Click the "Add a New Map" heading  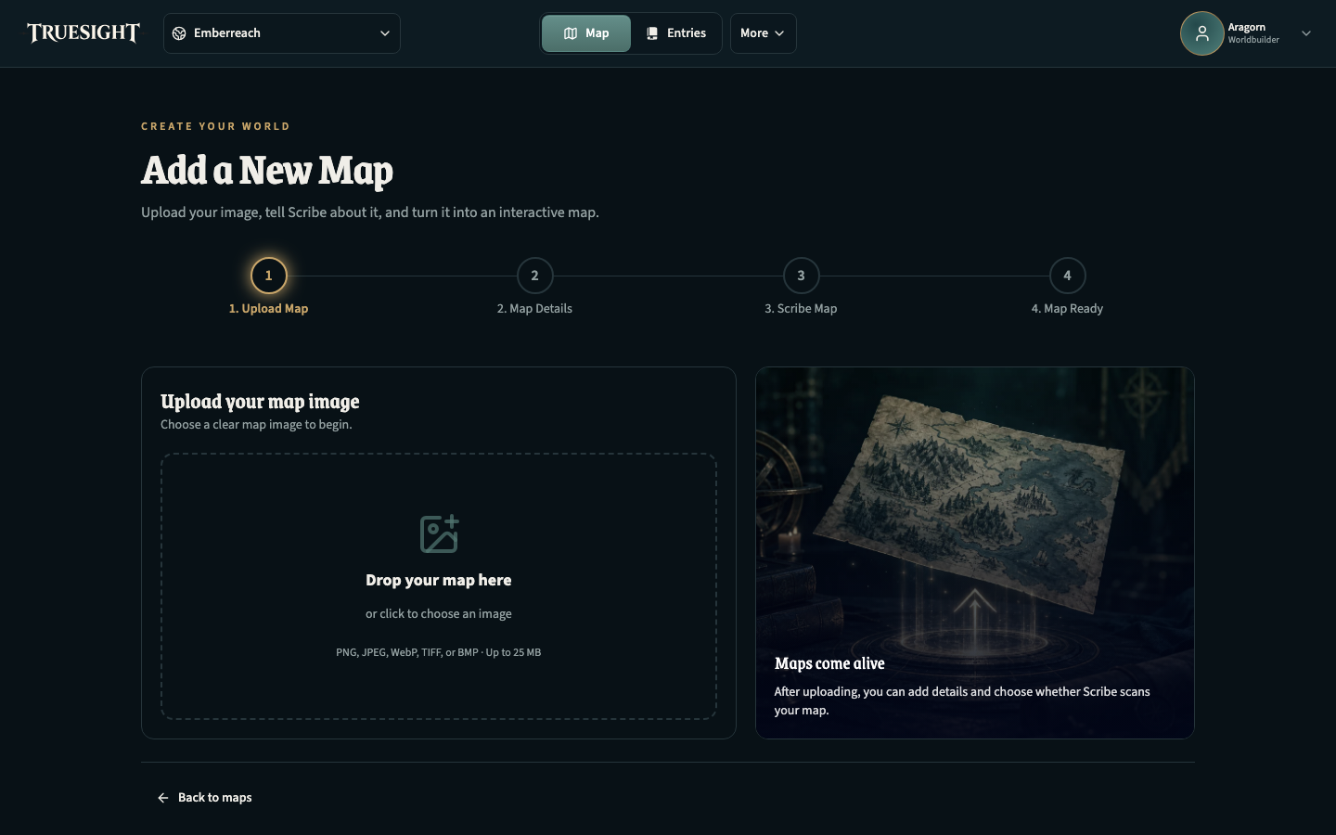click(267, 171)
